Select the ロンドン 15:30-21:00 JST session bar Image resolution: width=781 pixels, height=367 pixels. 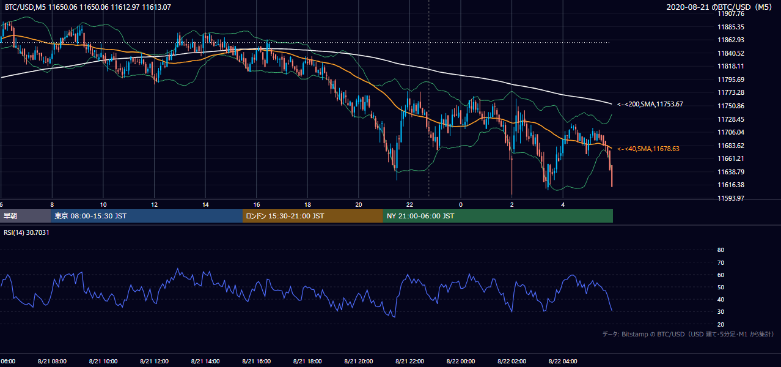point(313,216)
